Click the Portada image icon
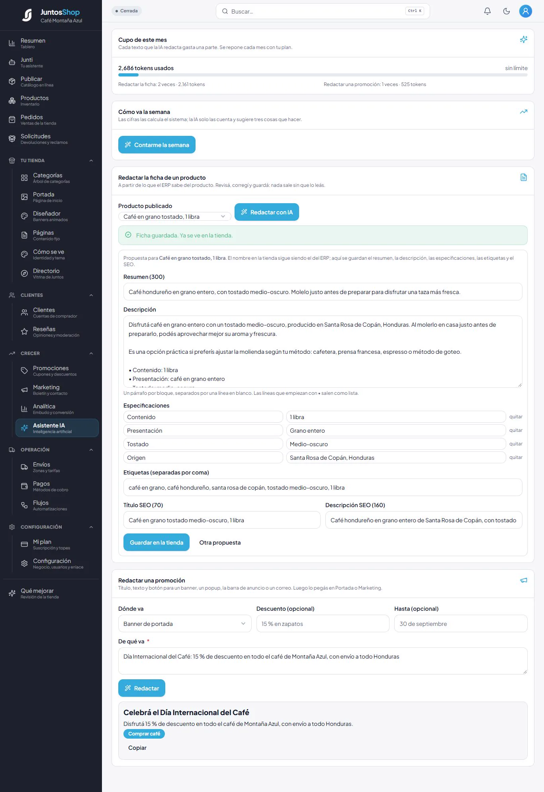 click(x=24, y=197)
